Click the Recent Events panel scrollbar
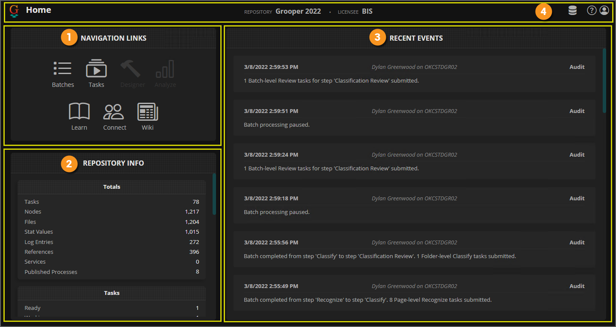The image size is (616, 327). 604,81
